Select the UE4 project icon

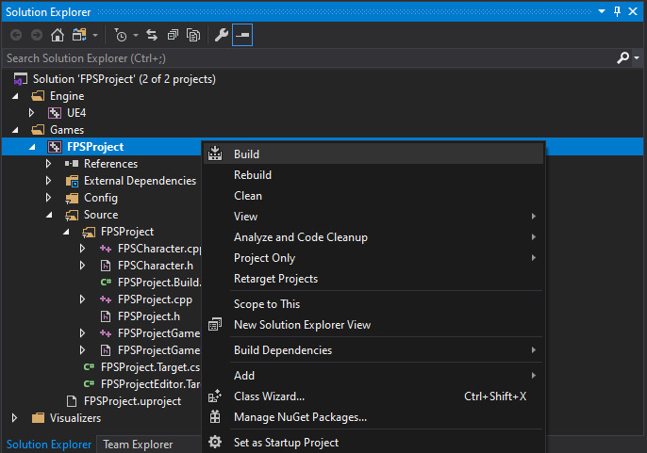pos(55,113)
